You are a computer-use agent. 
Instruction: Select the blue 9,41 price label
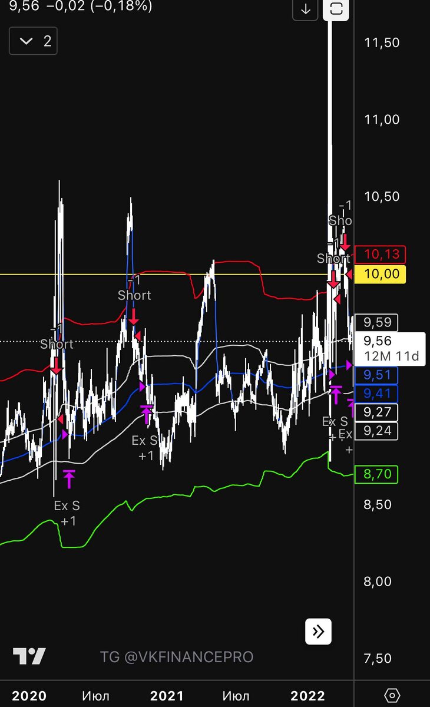376,394
